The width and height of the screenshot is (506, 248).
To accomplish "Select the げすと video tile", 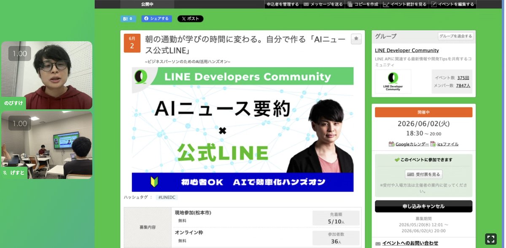I will pyautogui.click(x=47, y=145).
